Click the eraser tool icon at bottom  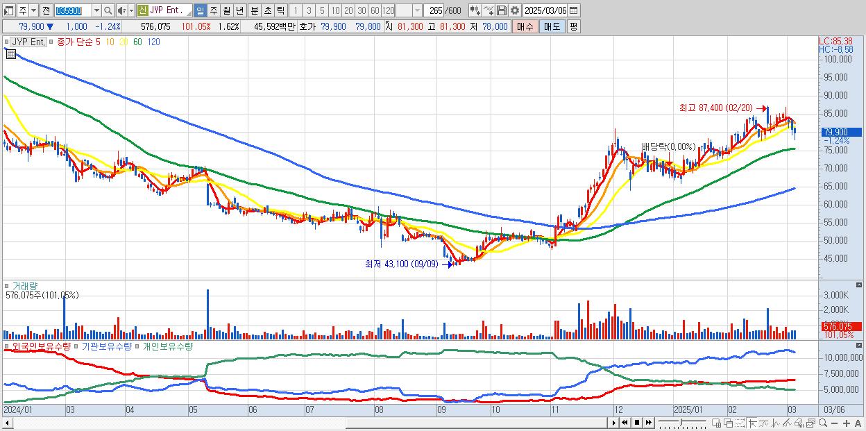(x=799, y=423)
